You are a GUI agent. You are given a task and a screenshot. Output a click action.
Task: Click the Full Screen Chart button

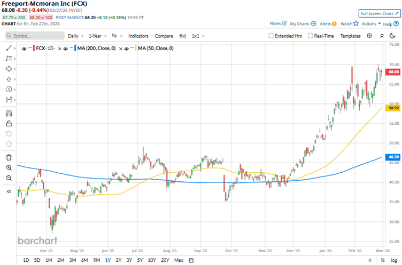pyautogui.click(x=378, y=13)
